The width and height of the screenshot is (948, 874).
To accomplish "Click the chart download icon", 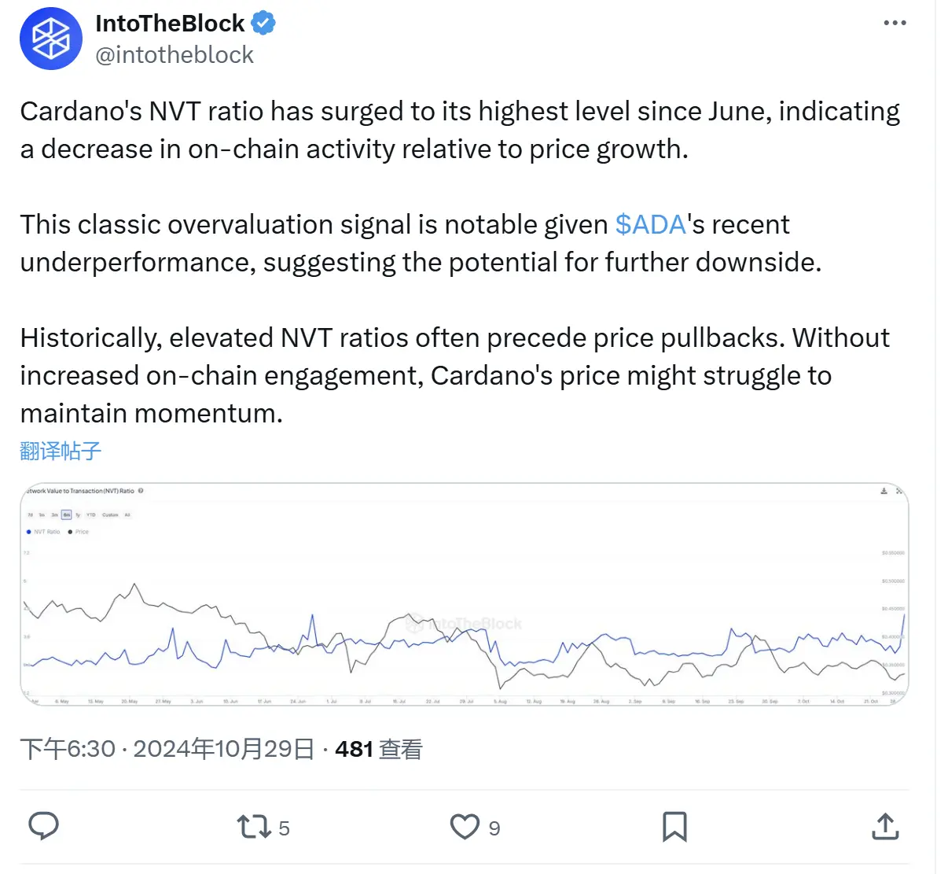I will (884, 491).
